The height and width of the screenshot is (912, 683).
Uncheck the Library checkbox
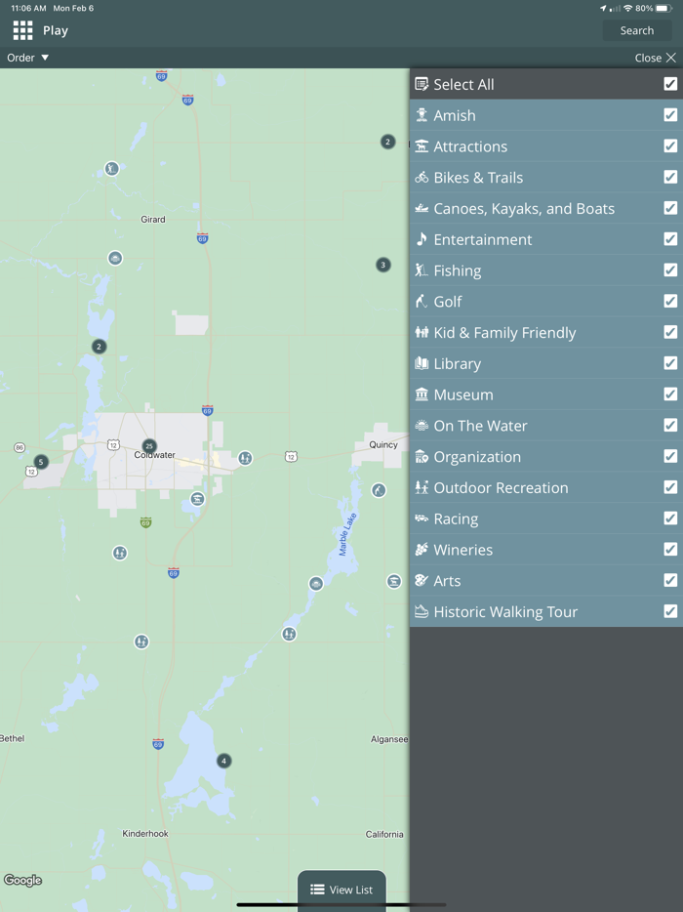tap(670, 363)
